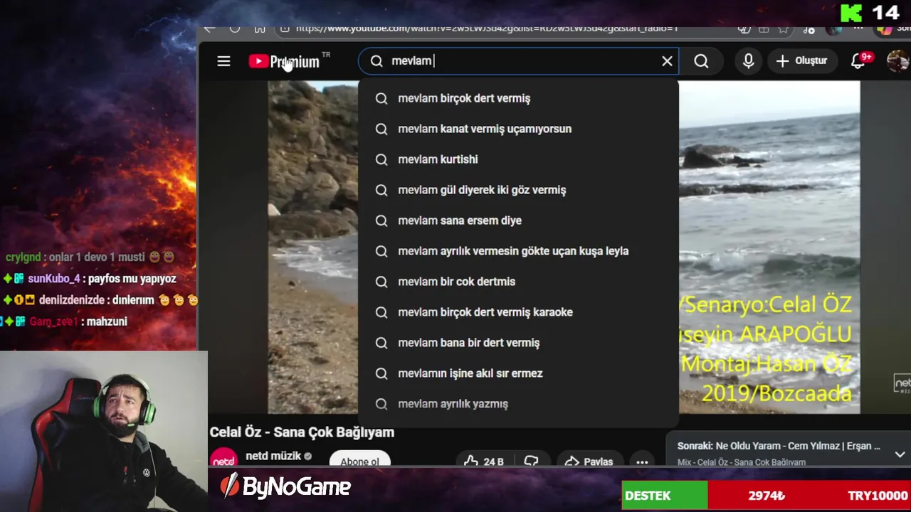The height and width of the screenshot is (512, 911).
Task: Start voice search with the microphone icon
Action: click(x=748, y=61)
